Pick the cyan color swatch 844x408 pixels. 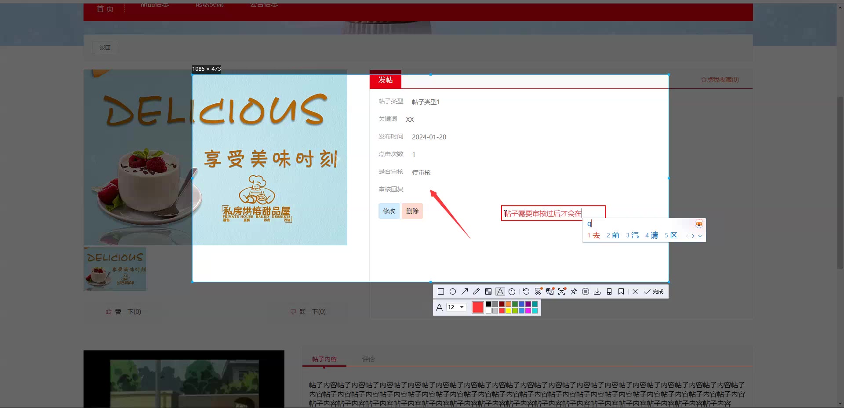pyautogui.click(x=535, y=311)
